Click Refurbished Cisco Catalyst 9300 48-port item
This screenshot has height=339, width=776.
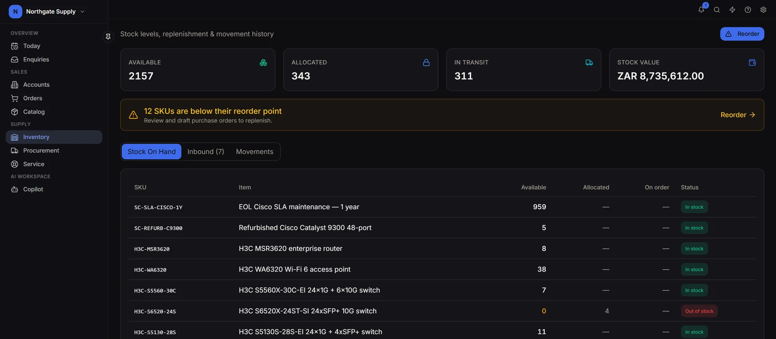point(305,228)
